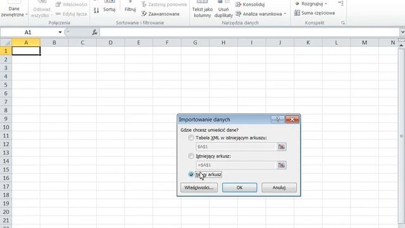
Task: Click range picker icon beside $A$1 field
Action: pos(281,147)
